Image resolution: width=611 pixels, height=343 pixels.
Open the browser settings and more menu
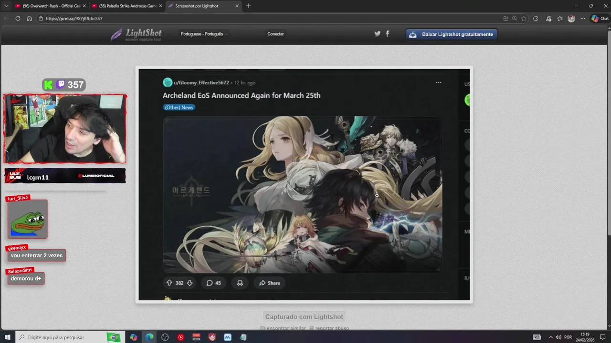click(583, 19)
